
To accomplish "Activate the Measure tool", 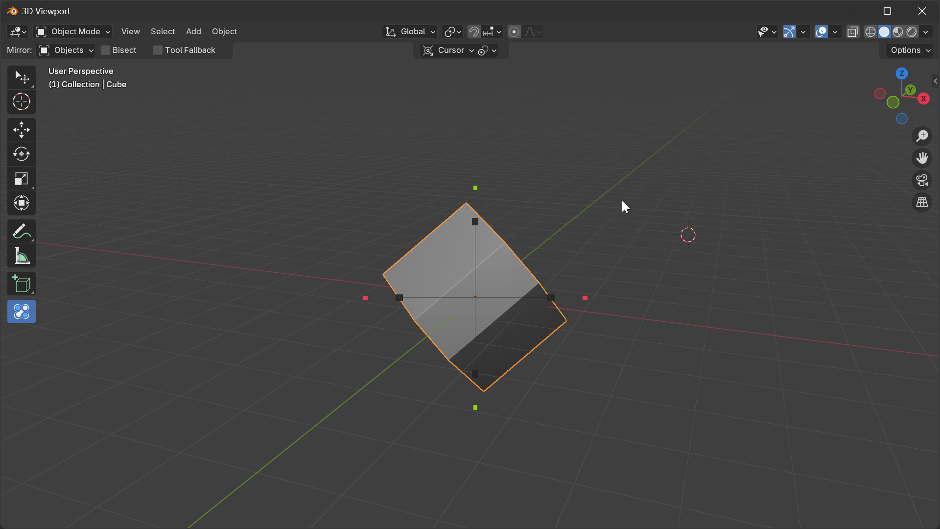I will point(21,255).
